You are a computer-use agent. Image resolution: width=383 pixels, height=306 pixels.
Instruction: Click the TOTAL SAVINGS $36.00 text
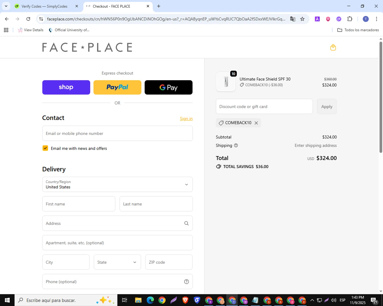click(x=246, y=167)
